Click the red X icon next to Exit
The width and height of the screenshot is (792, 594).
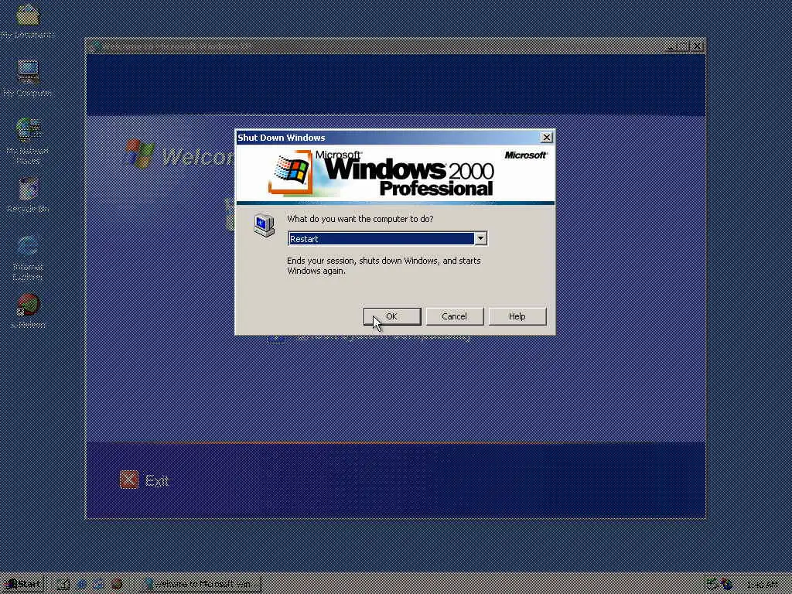[x=129, y=480]
